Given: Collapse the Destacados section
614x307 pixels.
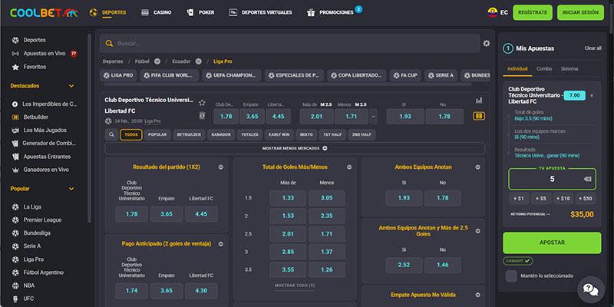Looking at the screenshot, I should point(71,86).
